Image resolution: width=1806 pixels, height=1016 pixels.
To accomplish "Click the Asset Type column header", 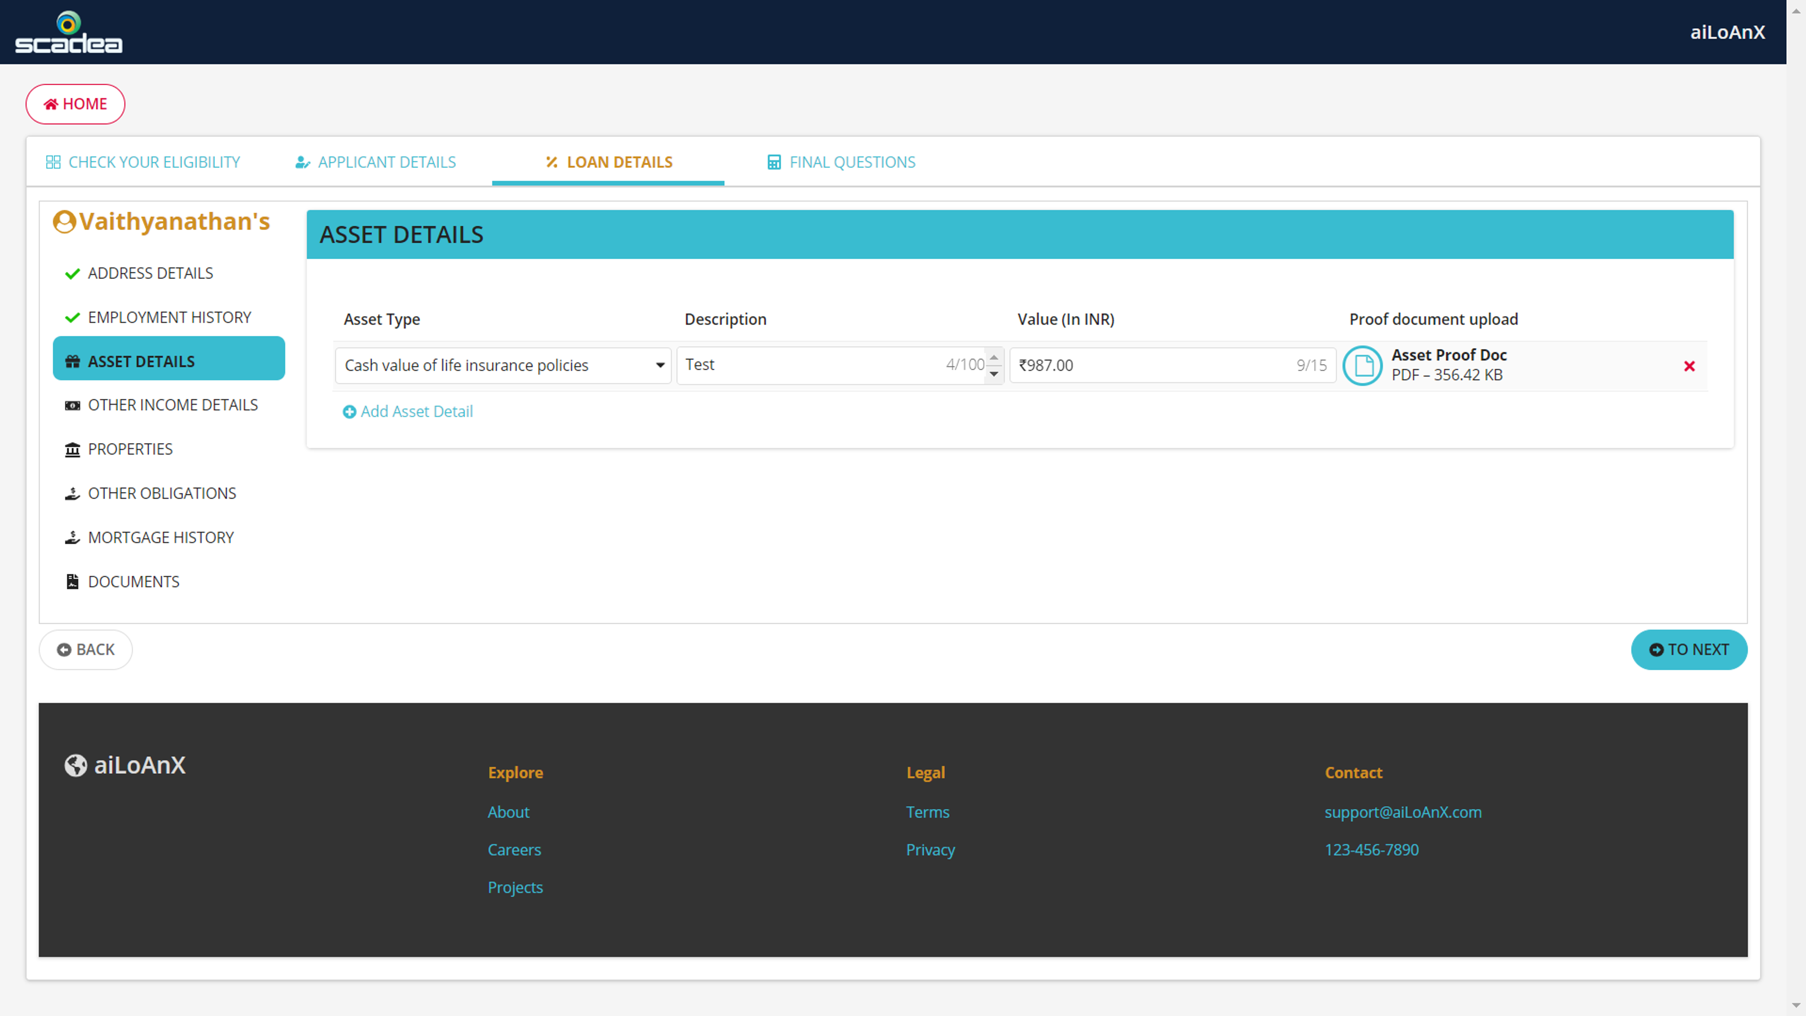I will tap(381, 319).
